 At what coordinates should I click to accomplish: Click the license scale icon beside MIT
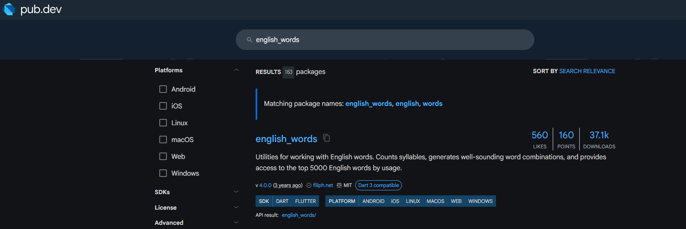point(339,185)
